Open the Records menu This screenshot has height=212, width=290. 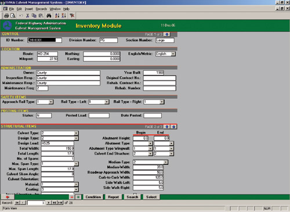pos(41,9)
